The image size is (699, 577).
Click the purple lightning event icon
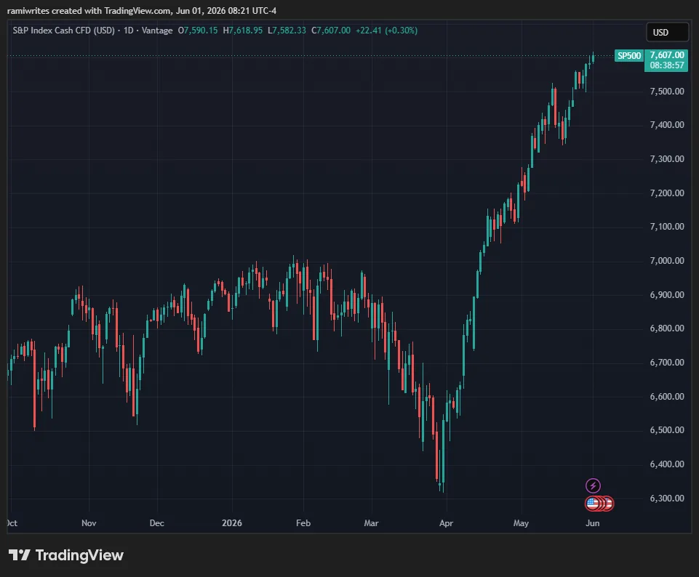tap(593, 485)
